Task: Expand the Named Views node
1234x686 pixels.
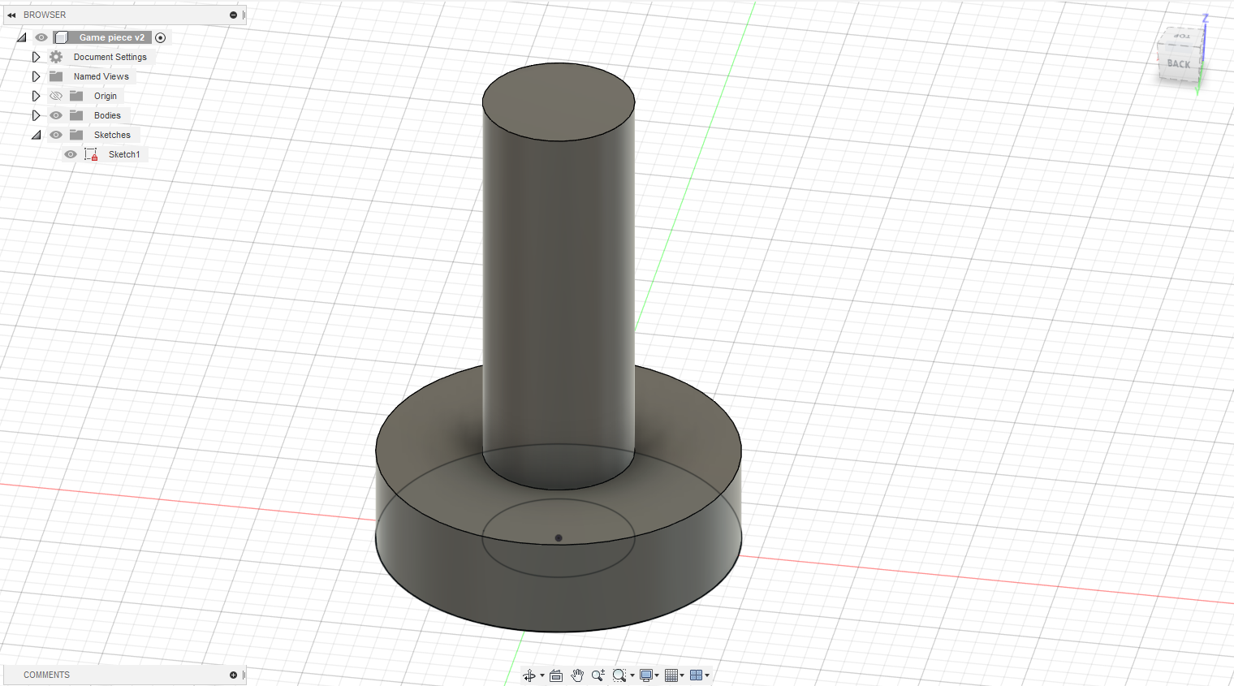Action: click(36, 76)
